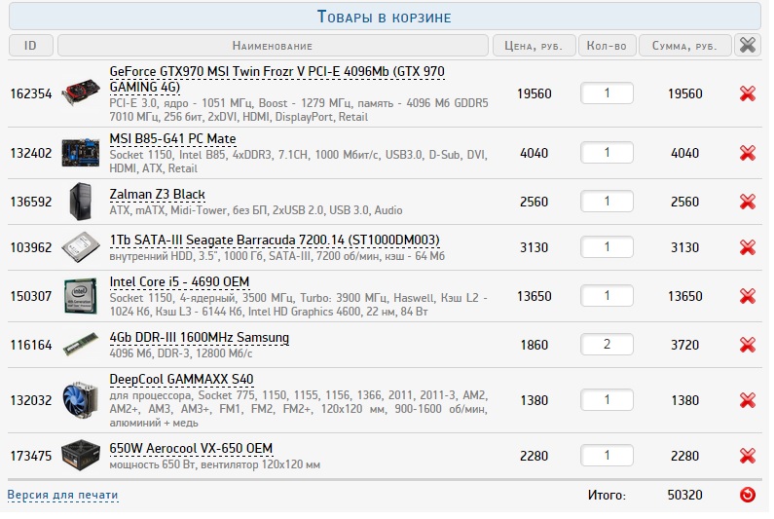Click quantity field for GeForce GTX970
Viewport: 774px width, 519px height.
[607, 93]
